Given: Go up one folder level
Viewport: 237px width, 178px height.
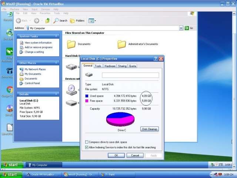Looking at the screenshot, I should pos(48,21).
